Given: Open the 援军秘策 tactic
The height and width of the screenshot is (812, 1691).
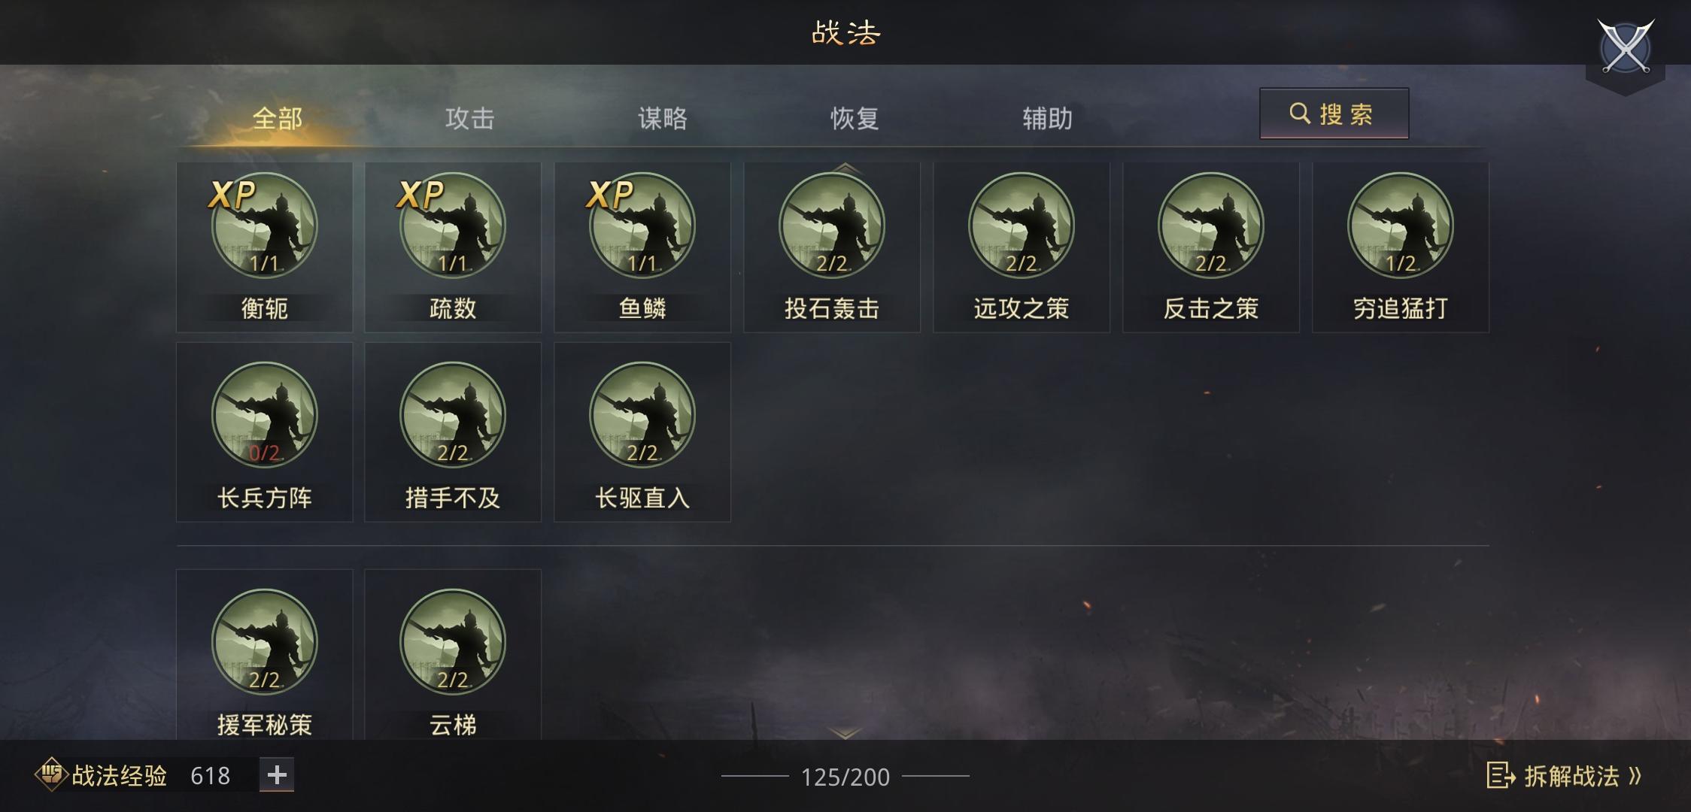Looking at the screenshot, I should (x=264, y=642).
